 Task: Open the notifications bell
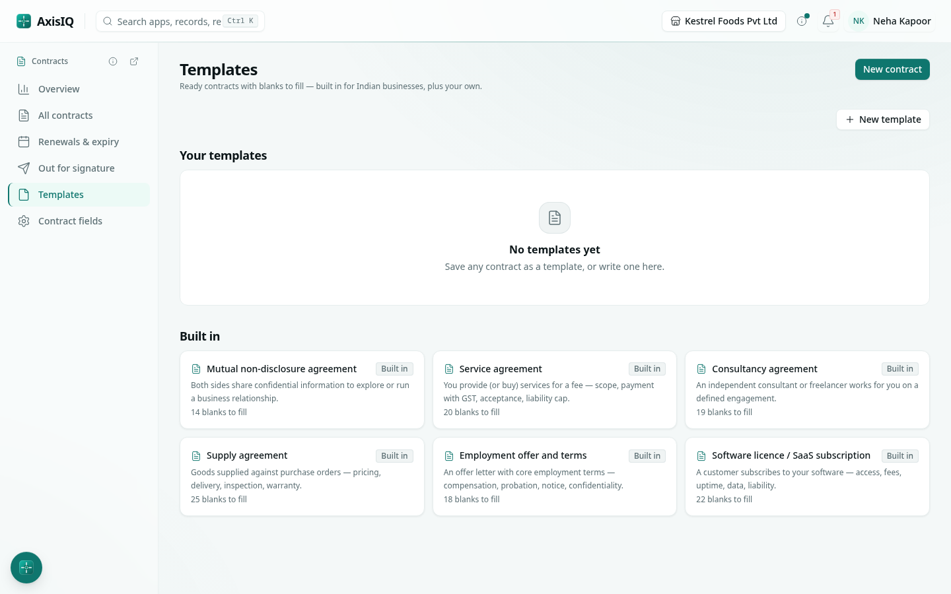coord(828,21)
